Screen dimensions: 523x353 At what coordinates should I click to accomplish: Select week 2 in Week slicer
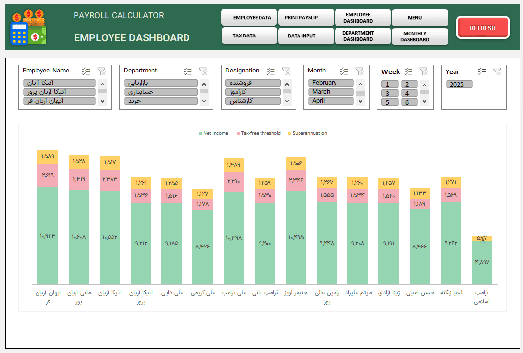point(409,84)
